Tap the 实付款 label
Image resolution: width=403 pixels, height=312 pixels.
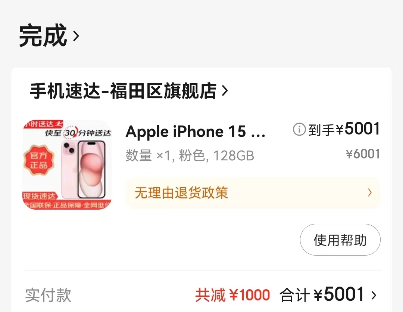click(x=48, y=295)
